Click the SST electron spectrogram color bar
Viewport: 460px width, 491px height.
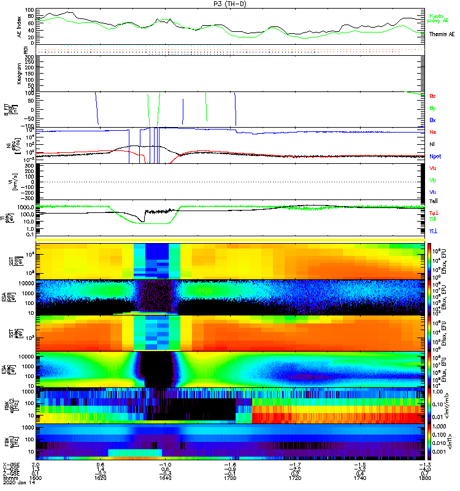[x=429, y=333]
